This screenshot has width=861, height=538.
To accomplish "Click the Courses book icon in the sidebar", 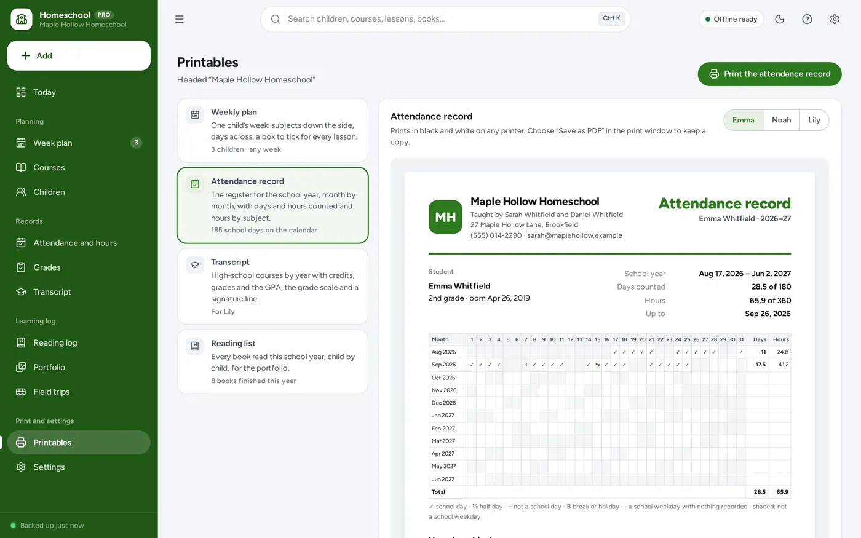I will point(21,167).
